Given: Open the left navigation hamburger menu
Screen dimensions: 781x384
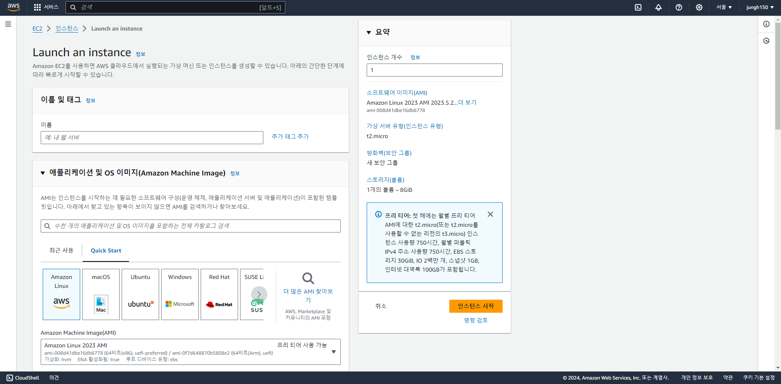Looking at the screenshot, I should 8,24.
